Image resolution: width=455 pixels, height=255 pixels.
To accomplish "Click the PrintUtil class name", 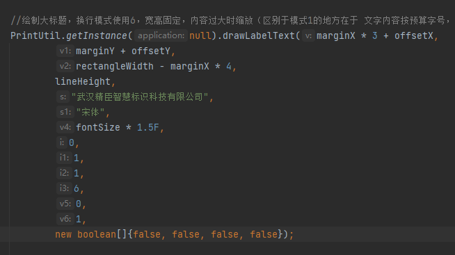I will click(35, 35).
